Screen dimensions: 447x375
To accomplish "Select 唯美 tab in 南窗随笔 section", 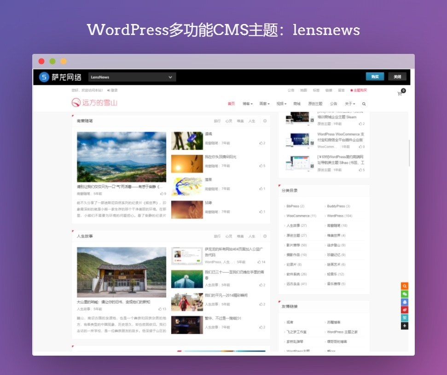I will (240, 121).
